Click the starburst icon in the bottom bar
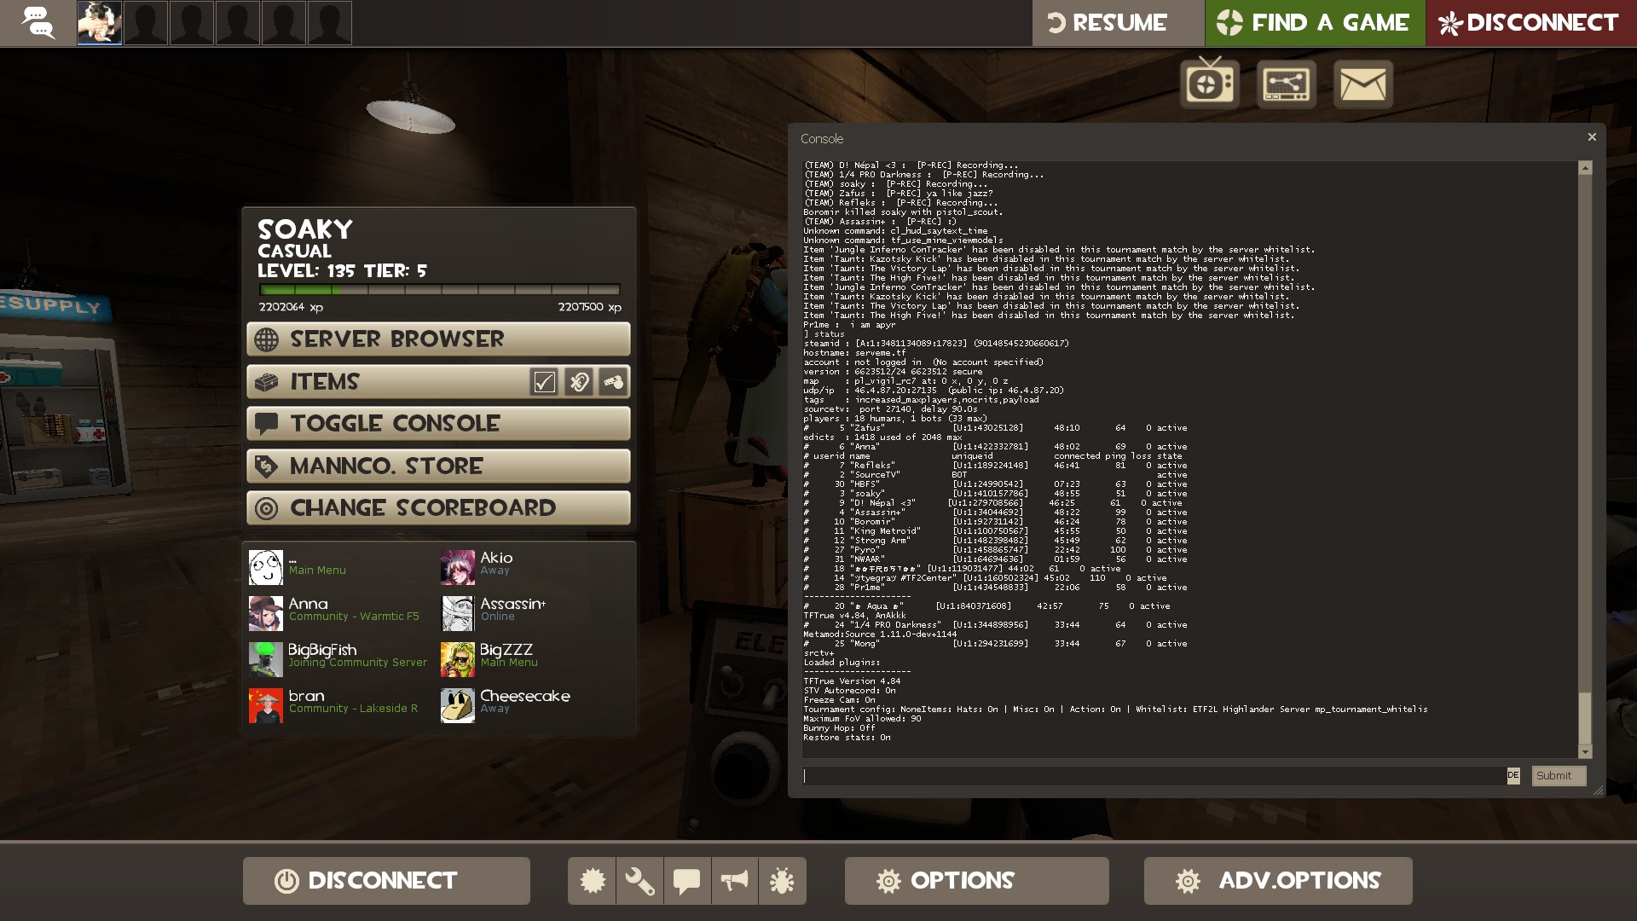Screen dimensions: 1637x921 click(x=592, y=881)
